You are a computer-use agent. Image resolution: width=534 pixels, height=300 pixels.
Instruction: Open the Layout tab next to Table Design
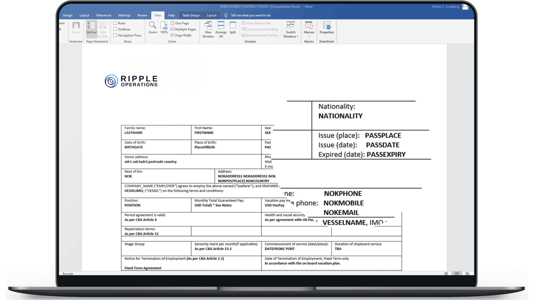(211, 15)
